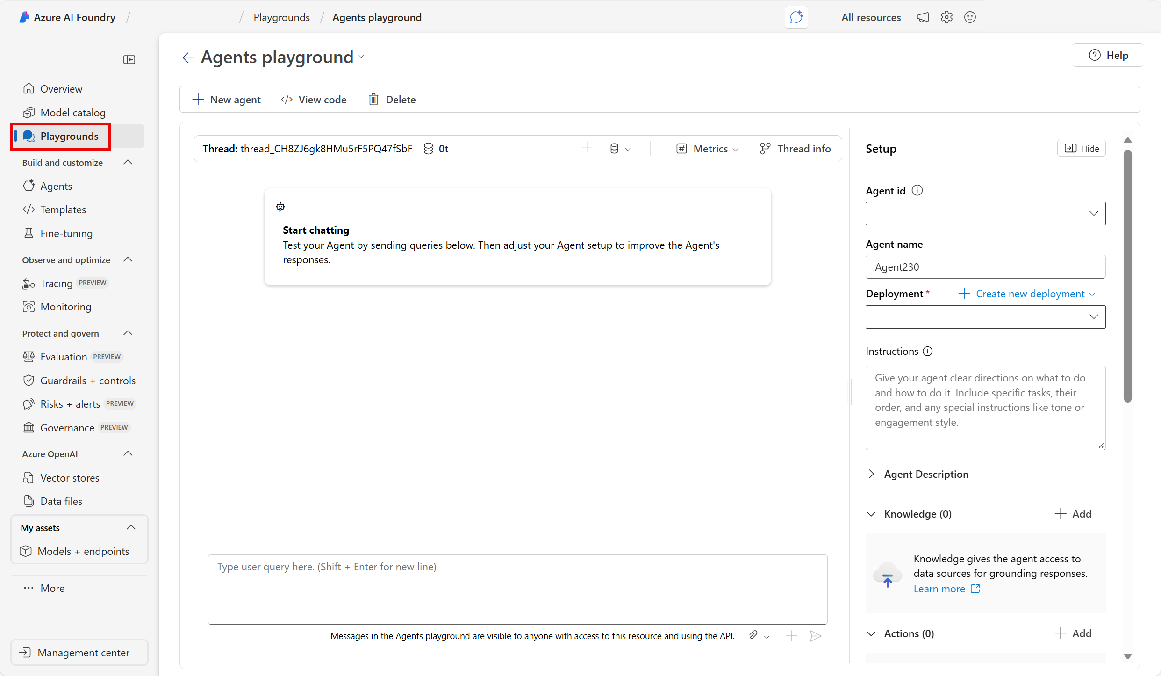Open the Metrics dropdown
1161x676 pixels.
(708, 149)
